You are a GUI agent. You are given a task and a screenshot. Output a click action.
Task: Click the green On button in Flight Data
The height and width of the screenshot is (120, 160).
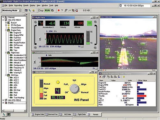(90, 23)
